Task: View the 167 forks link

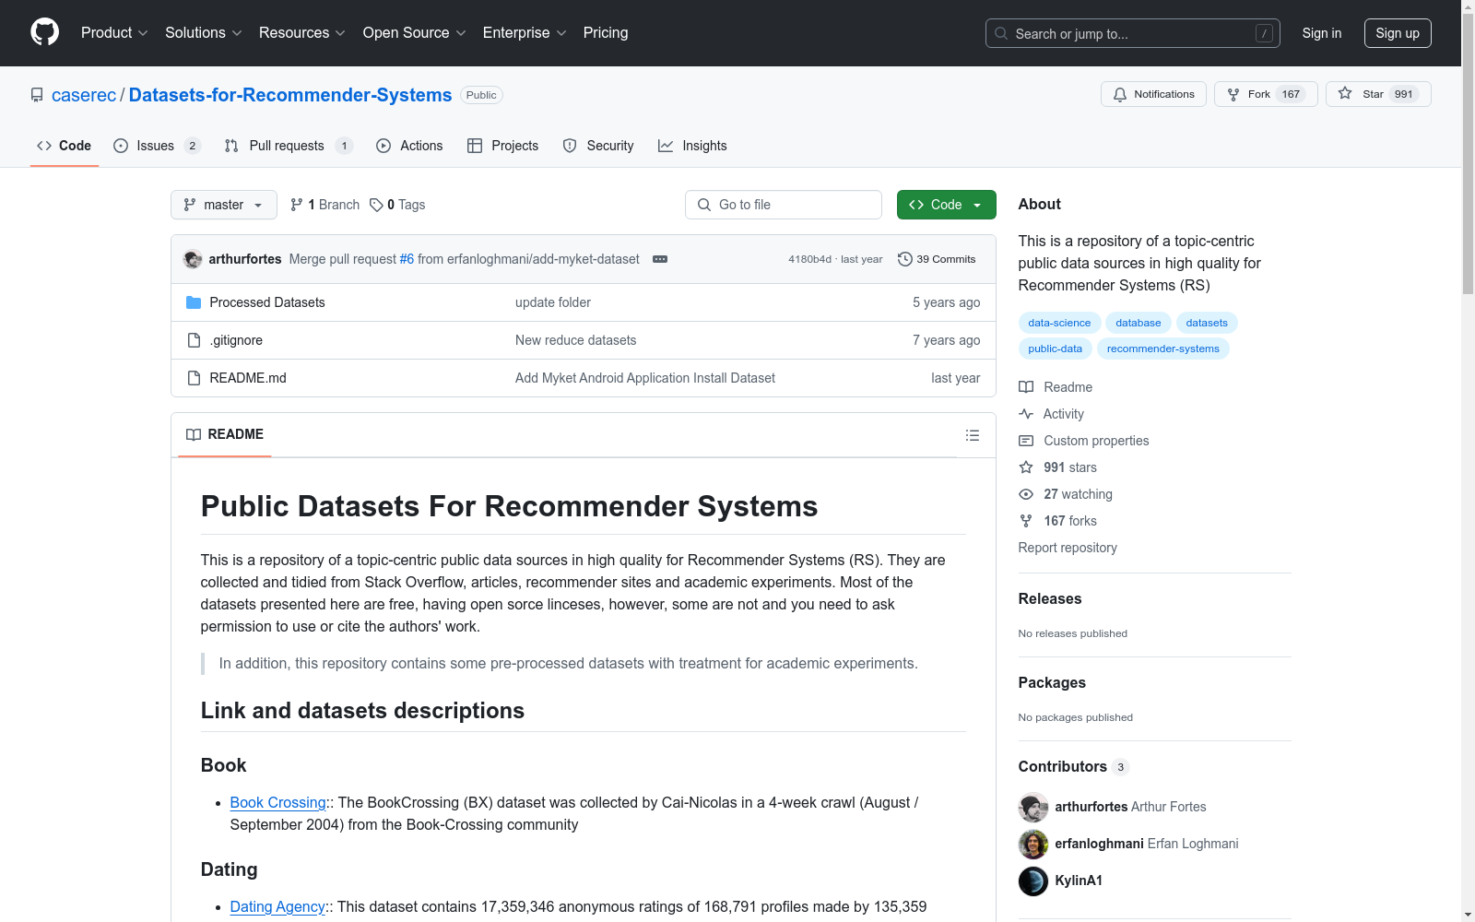Action: click(1058, 521)
